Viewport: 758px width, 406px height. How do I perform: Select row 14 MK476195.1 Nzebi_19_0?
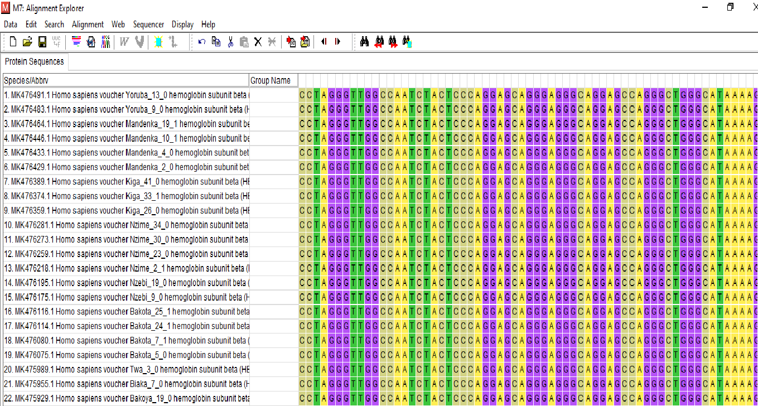pos(126,283)
